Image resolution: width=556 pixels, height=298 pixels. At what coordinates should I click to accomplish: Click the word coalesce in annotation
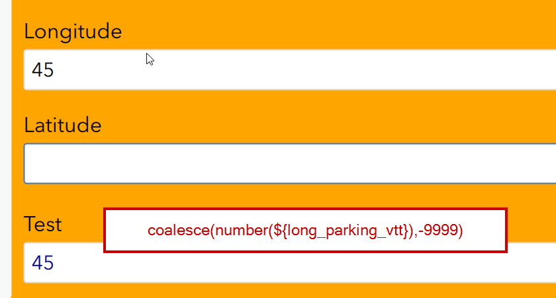click(x=179, y=231)
